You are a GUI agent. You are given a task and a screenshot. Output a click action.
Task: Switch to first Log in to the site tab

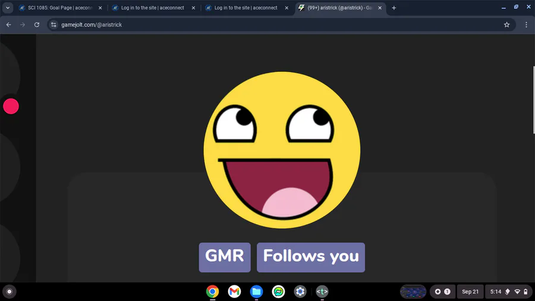(153, 8)
